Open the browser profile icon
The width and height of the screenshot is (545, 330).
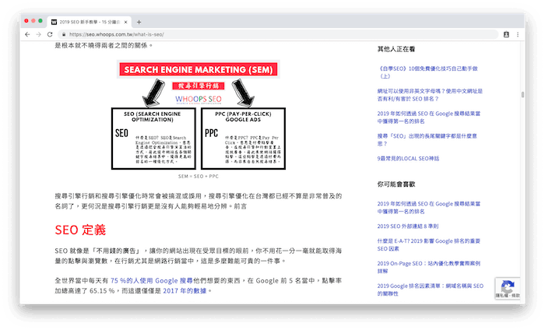coord(506,34)
